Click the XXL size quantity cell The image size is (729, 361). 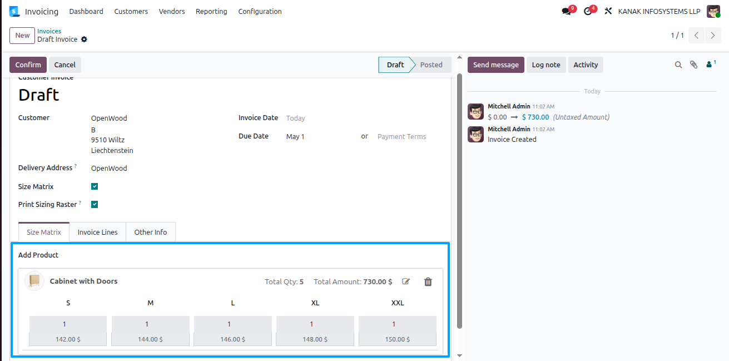pos(397,324)
